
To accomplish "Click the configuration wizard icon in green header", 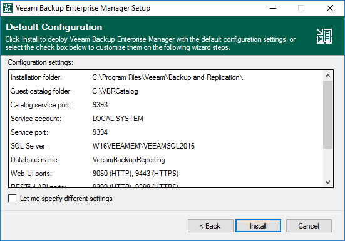I will click(x=324, y=36).
